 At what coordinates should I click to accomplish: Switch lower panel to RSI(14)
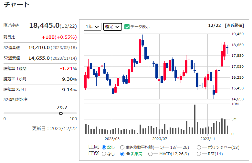(x=199, y=154)
